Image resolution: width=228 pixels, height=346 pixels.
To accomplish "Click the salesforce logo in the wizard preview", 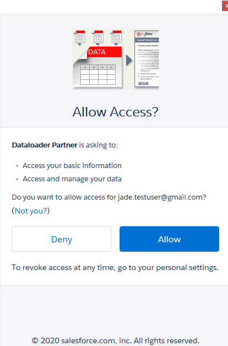I will [x=144, y=34].
